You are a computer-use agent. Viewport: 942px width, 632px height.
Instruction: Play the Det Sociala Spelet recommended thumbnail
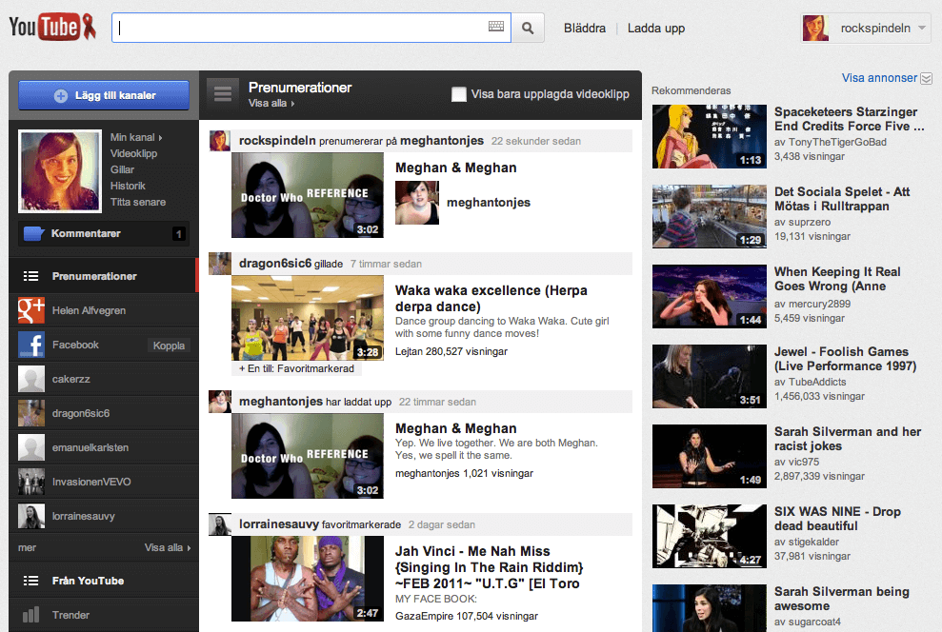[710, 216]
